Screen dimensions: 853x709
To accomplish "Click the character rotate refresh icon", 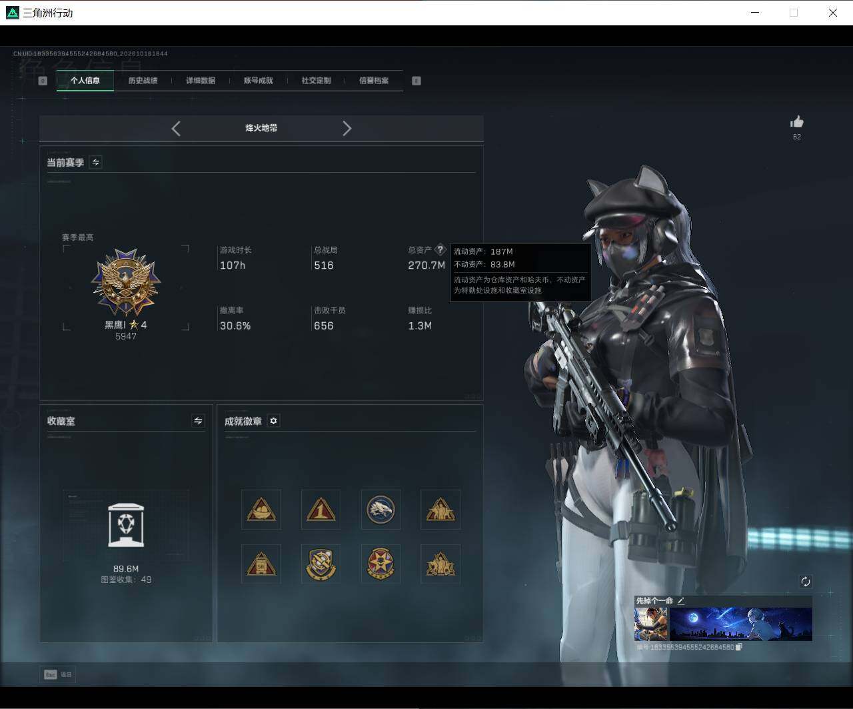I will coord(806,582).
